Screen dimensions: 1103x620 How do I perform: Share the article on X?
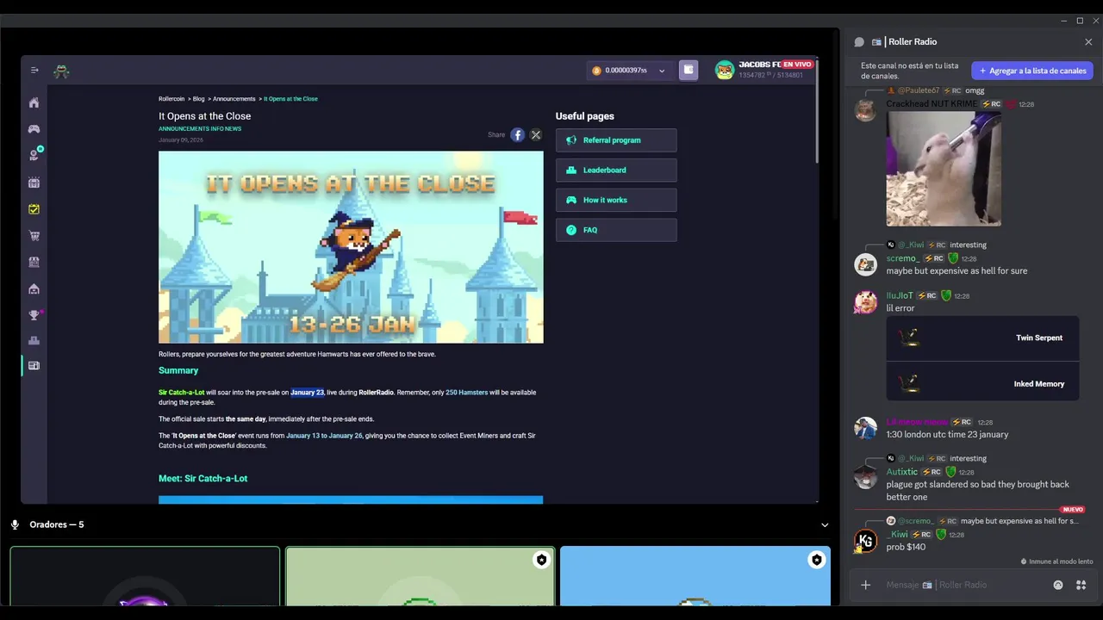coord(535,134)
